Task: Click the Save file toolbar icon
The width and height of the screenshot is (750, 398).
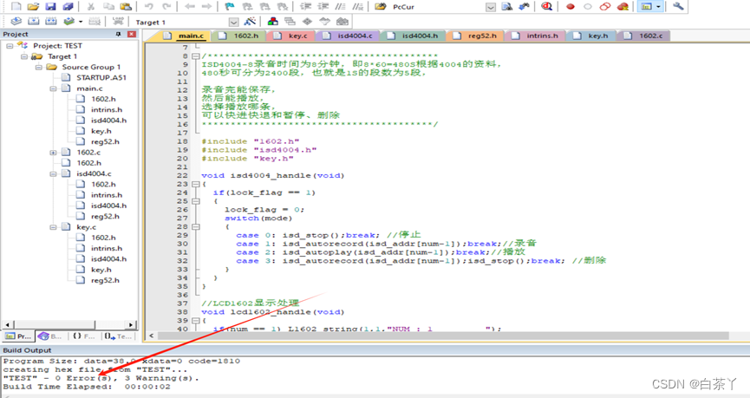Action: click(x=52, y=6)
